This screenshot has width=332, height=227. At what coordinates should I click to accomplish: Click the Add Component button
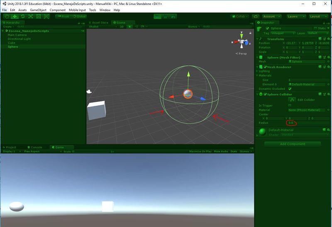pos(293,144)
